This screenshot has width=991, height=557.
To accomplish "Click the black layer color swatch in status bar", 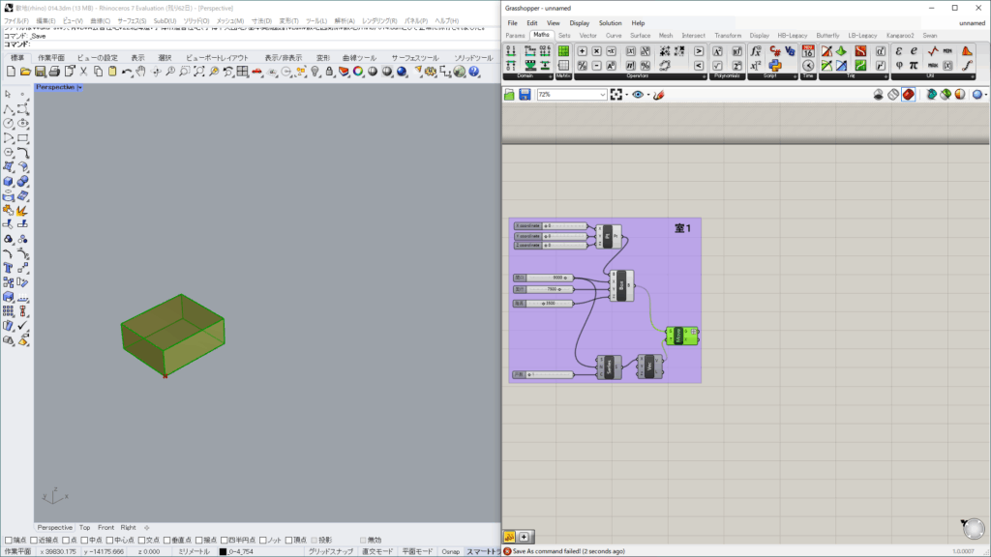I will (x=223, y=551).
